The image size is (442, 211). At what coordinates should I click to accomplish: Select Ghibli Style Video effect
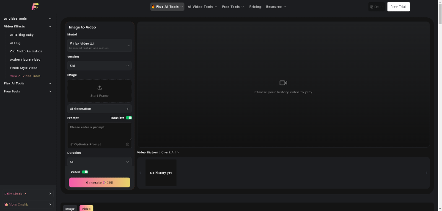coord(24,68)
